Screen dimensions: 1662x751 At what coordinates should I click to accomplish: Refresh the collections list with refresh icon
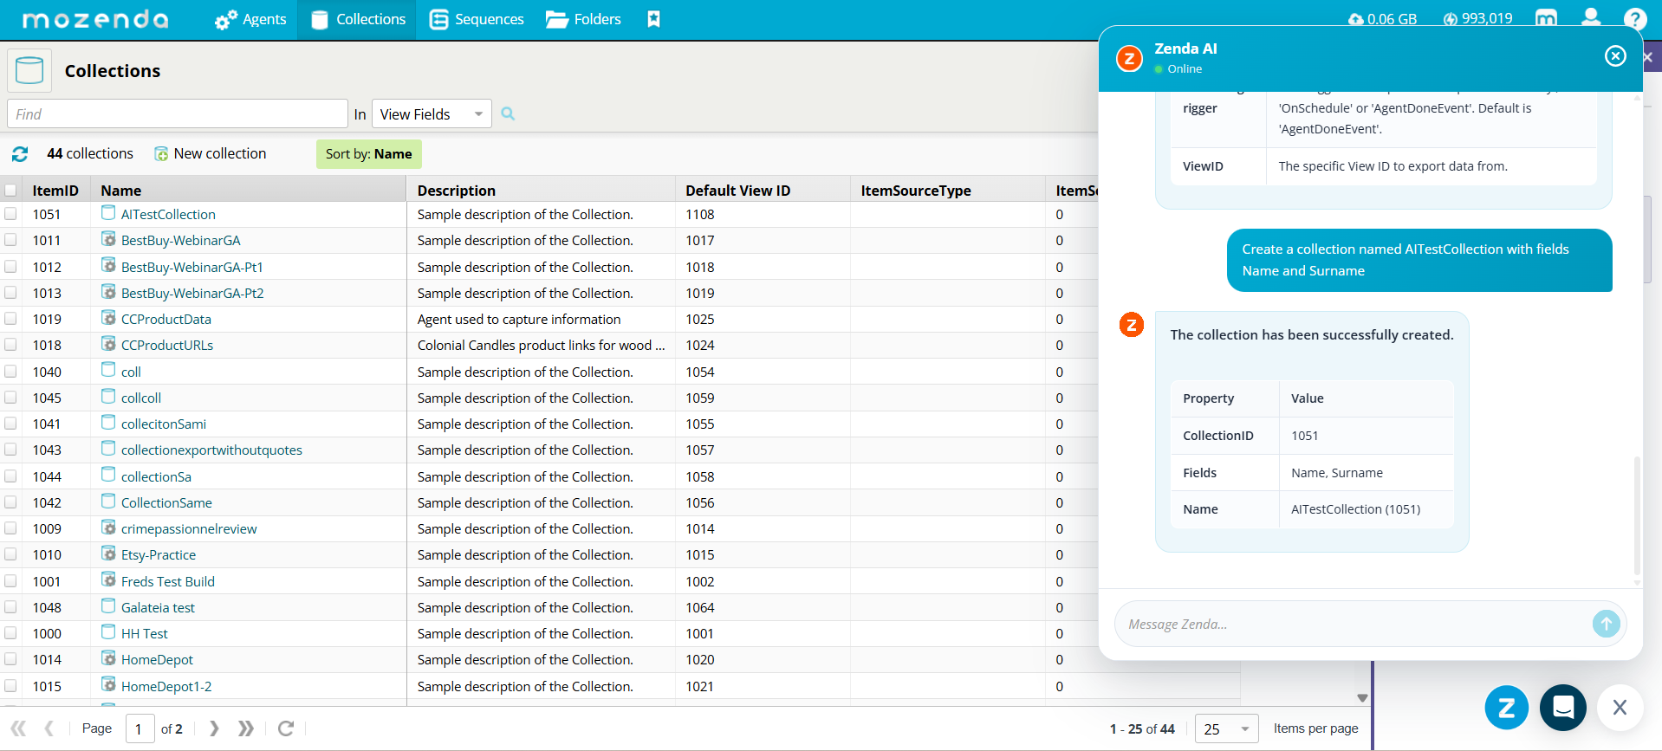20,154
